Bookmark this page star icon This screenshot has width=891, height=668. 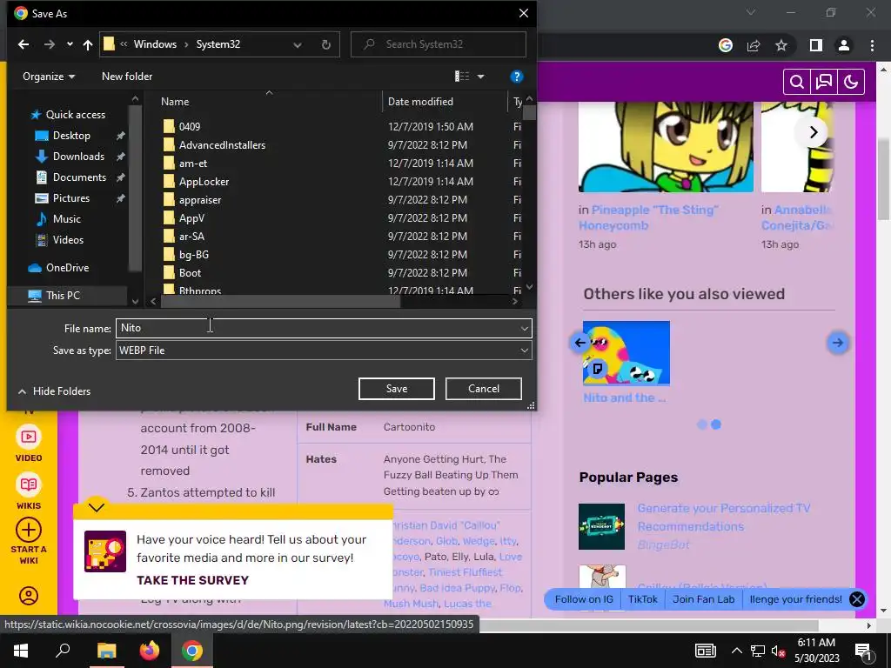pyautogui.click(x=781, y=45)
